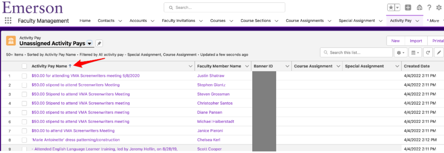Open the Activity Pay Name column menu

coord(191,66)
